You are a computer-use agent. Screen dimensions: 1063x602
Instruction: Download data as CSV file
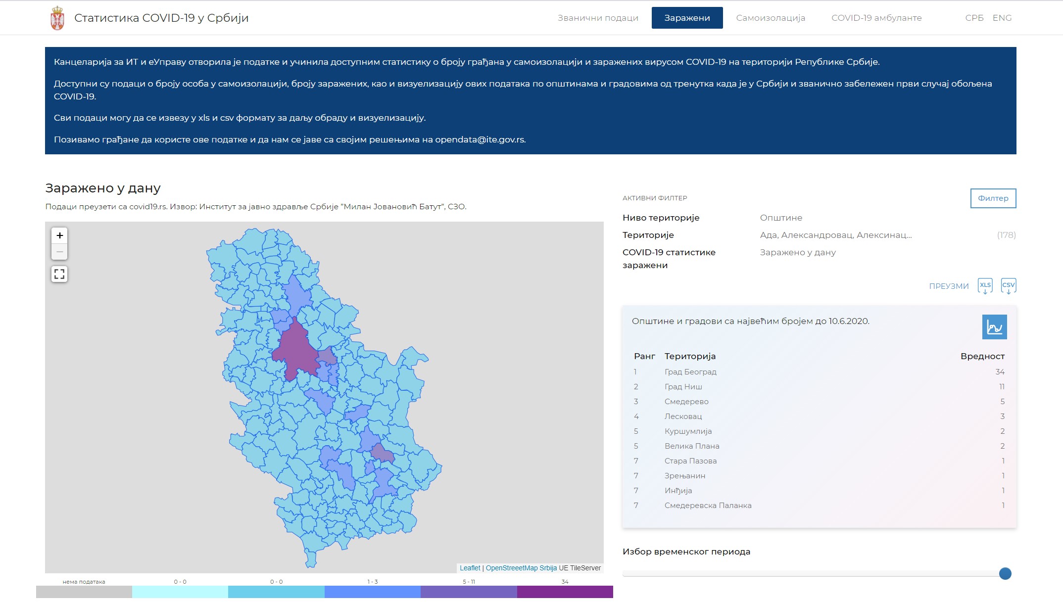click(1008, 286)
